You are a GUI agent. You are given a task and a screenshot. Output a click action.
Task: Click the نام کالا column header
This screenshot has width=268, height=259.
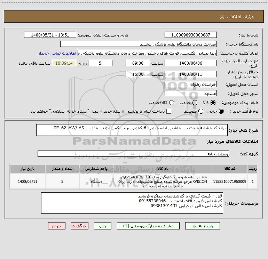coord(163,169)
